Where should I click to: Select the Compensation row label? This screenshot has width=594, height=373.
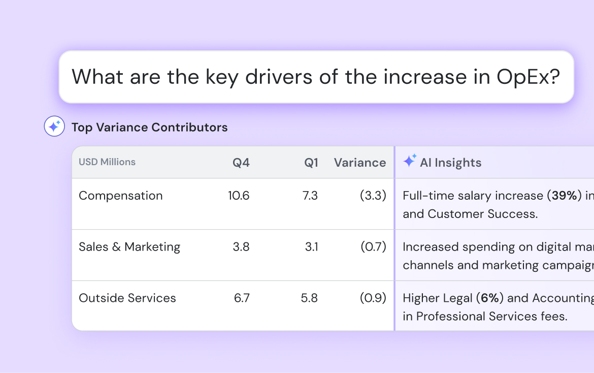pos(121,196)
